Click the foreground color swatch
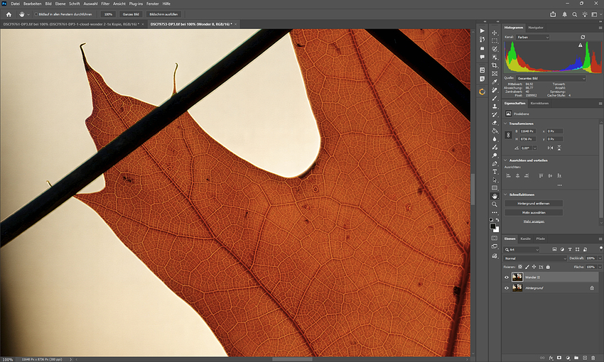604x362 pixels. (493, 227)
